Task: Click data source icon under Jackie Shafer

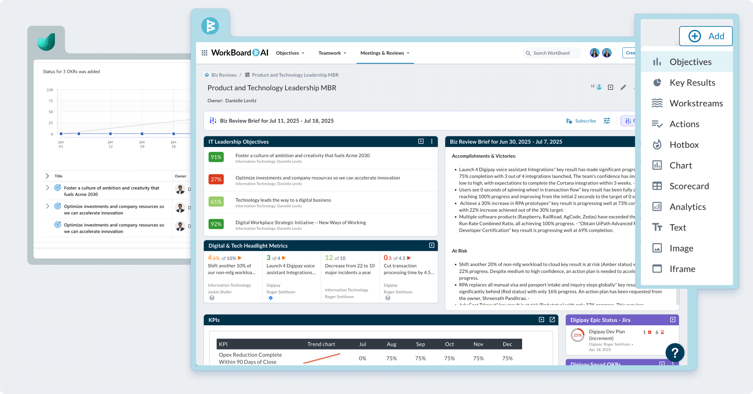Action: [212, 298]
